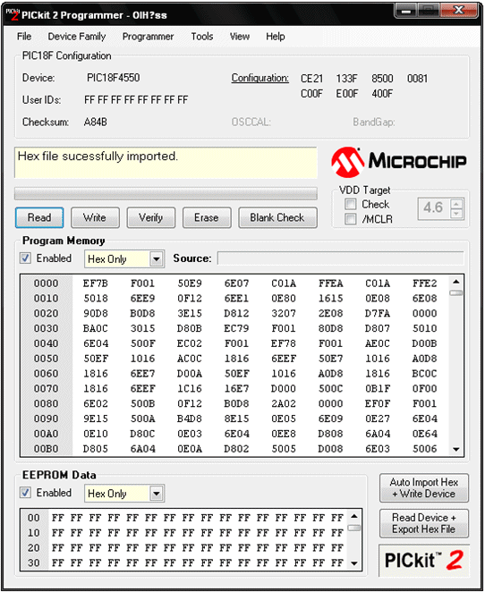Screen dimensions: 485x592
Task: Click configuration word CE21
Action: point(311,79)
